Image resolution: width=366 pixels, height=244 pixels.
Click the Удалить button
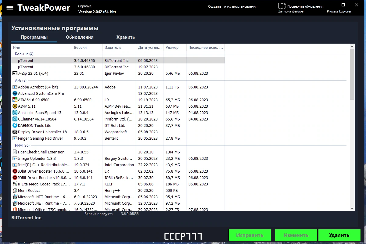pos(339,235)
